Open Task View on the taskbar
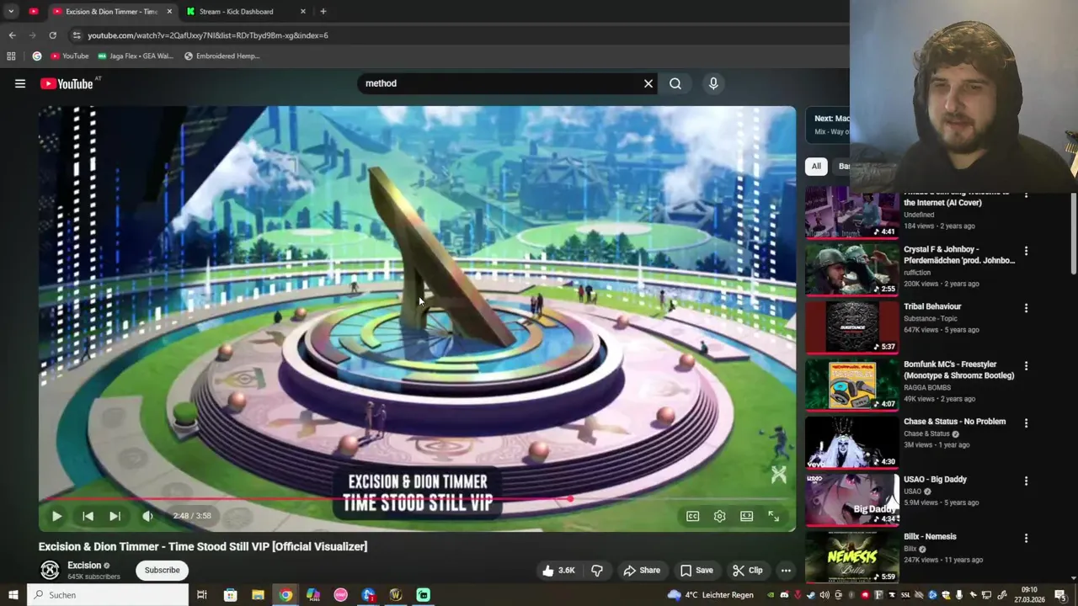The width and height of the screenshot is (1078, 606). coord(202,595)
